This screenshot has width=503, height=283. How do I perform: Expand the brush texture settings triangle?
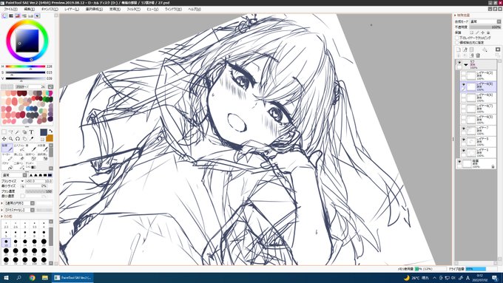pyautogui.click(x=2, y=210)
